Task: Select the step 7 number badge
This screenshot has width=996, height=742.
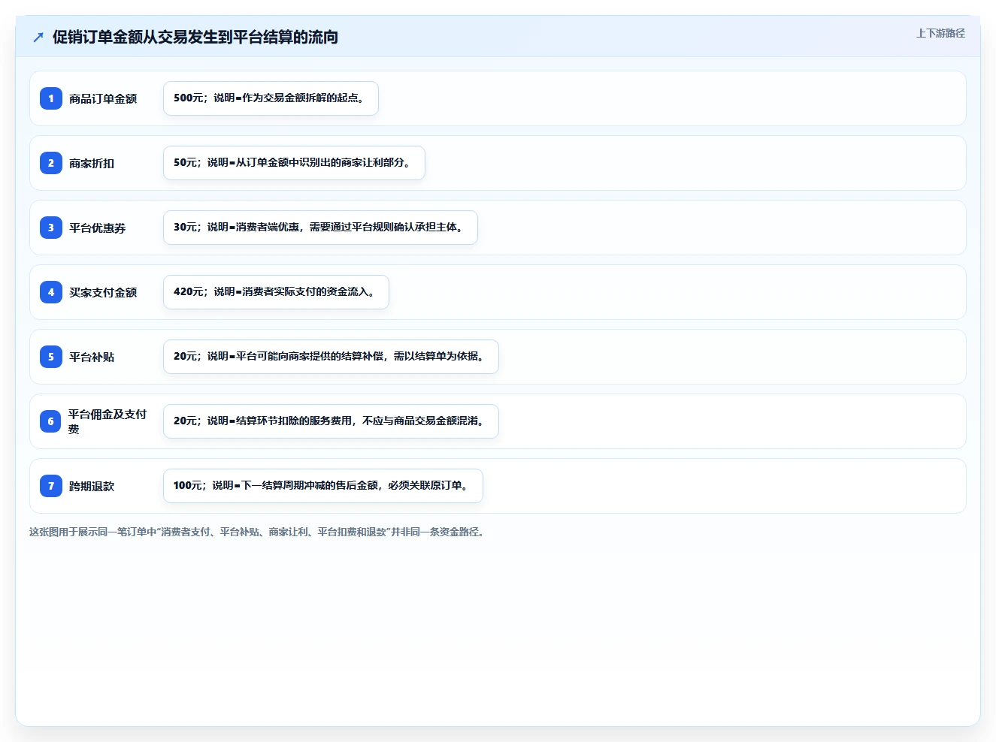Action: 51,486
